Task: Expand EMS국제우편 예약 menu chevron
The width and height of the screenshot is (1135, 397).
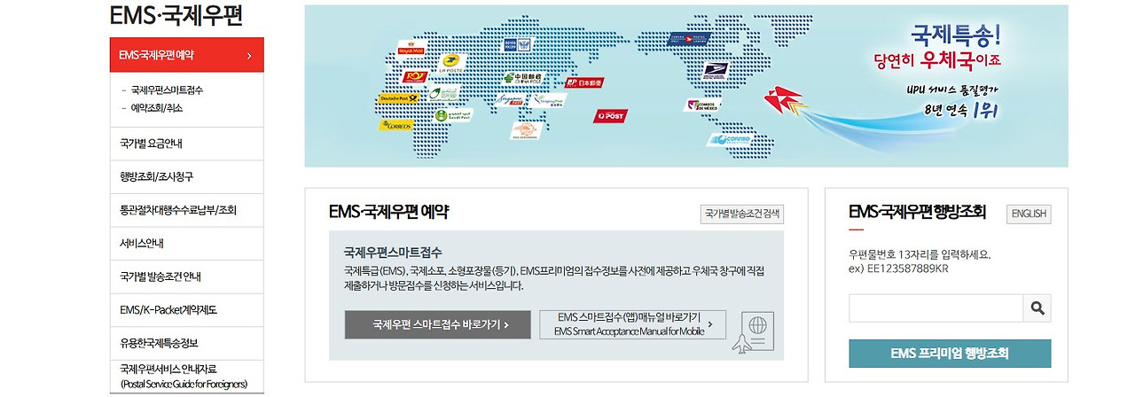Action: tap(249, 56)
